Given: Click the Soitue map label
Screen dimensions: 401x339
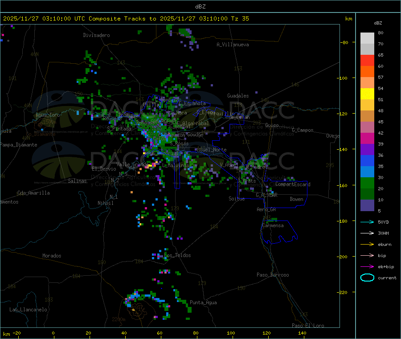Looking at the screenshot, I should 237,199.
